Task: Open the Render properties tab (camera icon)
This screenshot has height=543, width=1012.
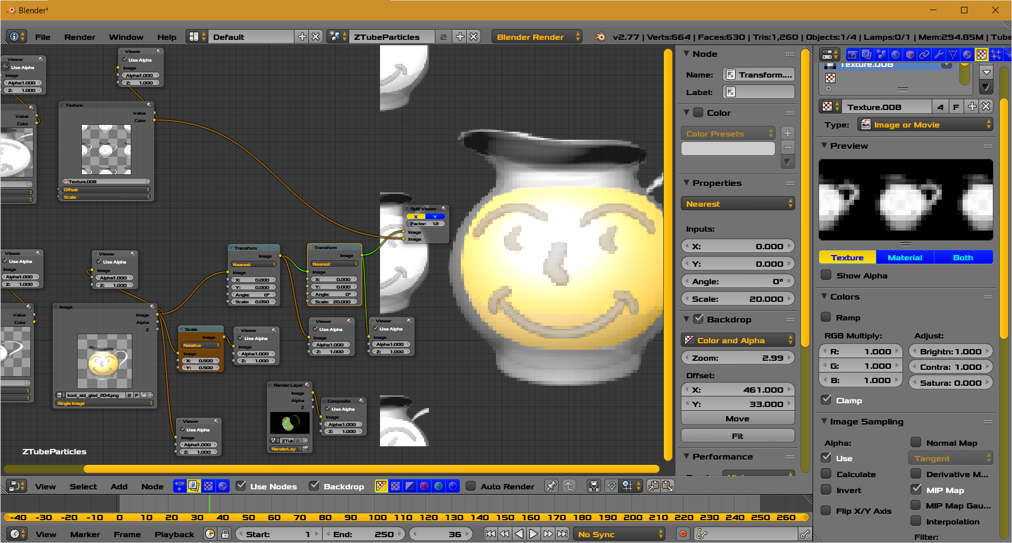Action: tap(852, 55)
